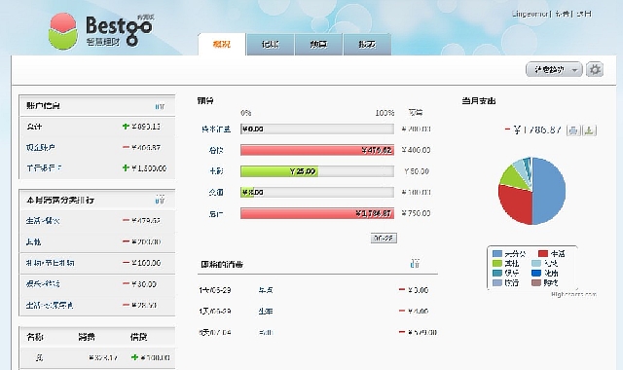Switch to the last navigation tab

367,44
